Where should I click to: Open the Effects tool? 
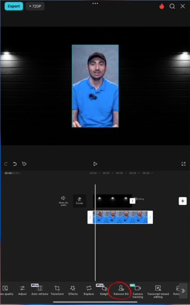[73, 290]
